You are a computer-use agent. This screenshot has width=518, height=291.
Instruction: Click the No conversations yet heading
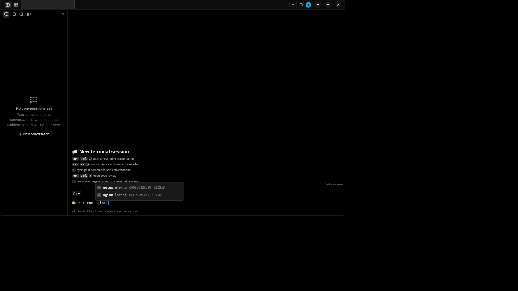pos(34,108)
